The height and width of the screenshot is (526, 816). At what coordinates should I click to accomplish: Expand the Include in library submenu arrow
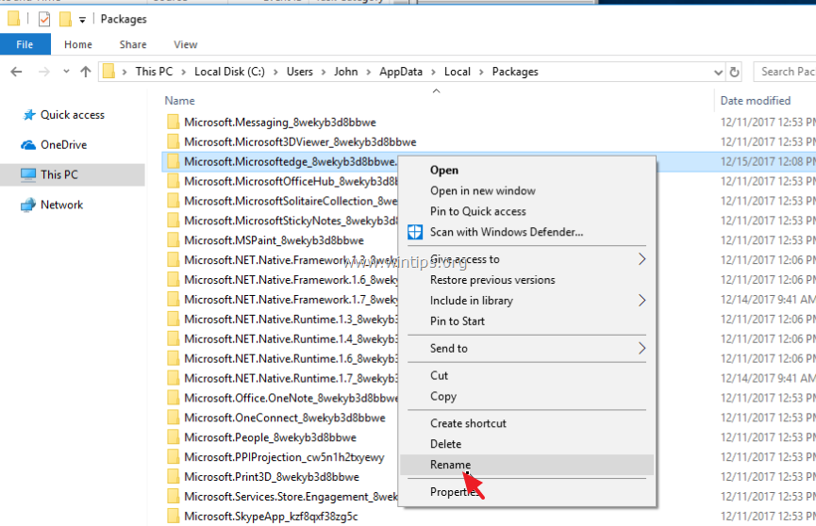coord(641,300)
